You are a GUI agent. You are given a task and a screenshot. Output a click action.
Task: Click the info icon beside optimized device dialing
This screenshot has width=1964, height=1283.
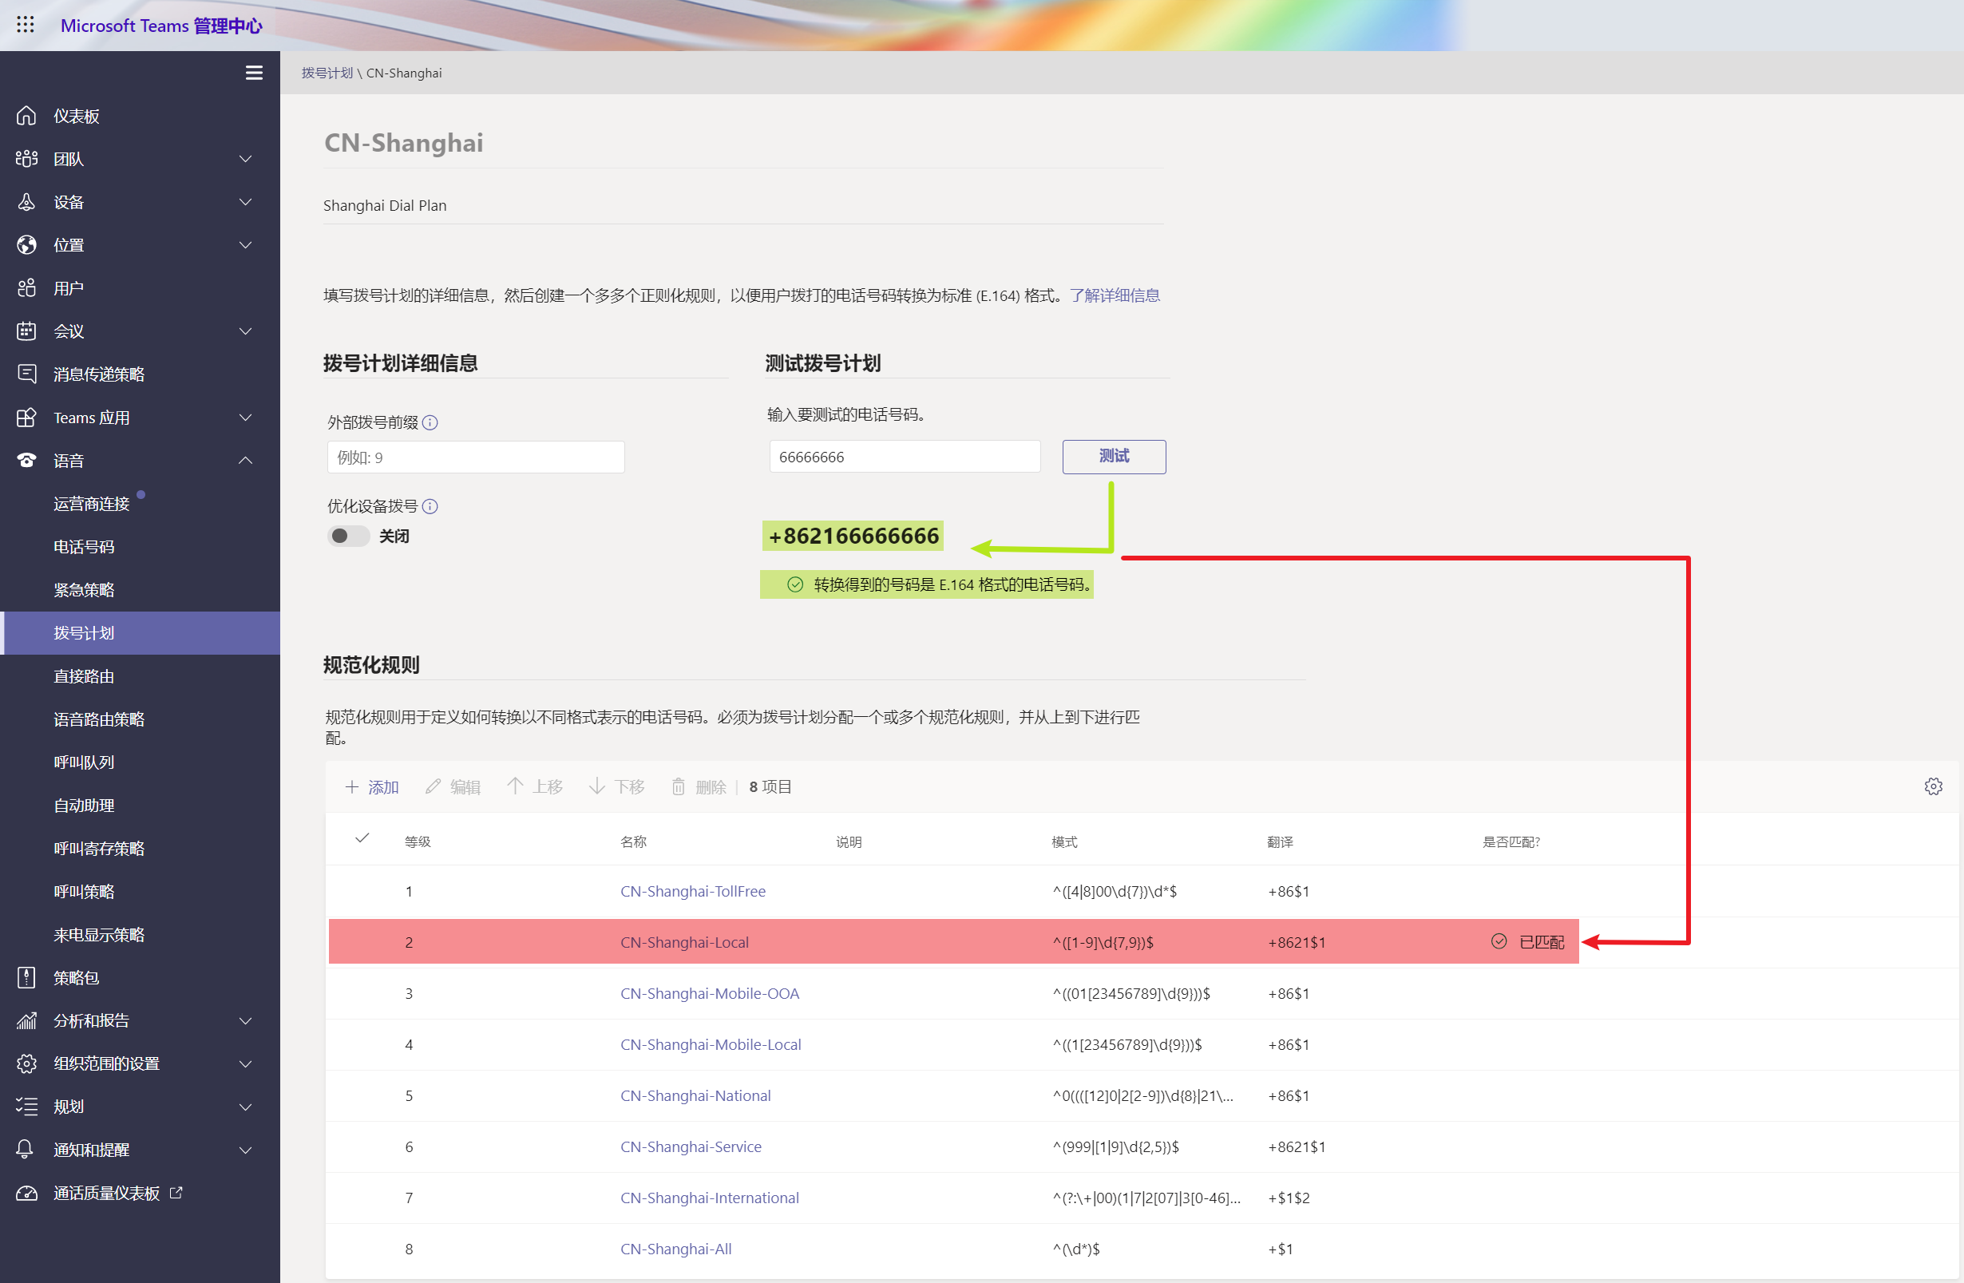[x=430, y=505]
